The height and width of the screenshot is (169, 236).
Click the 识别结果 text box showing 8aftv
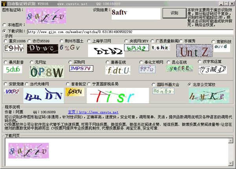[x=136, y=14]
